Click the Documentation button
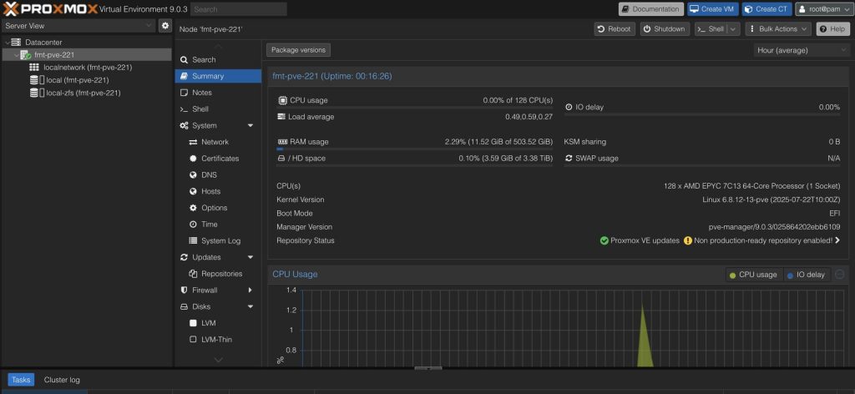 (x=651, y=9)
